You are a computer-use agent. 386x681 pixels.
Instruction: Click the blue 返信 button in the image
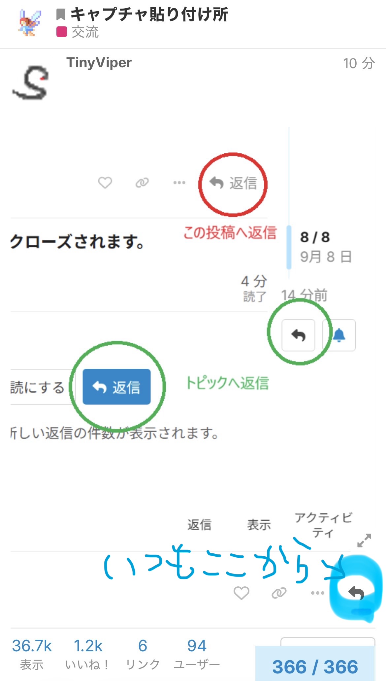(116, 387)
